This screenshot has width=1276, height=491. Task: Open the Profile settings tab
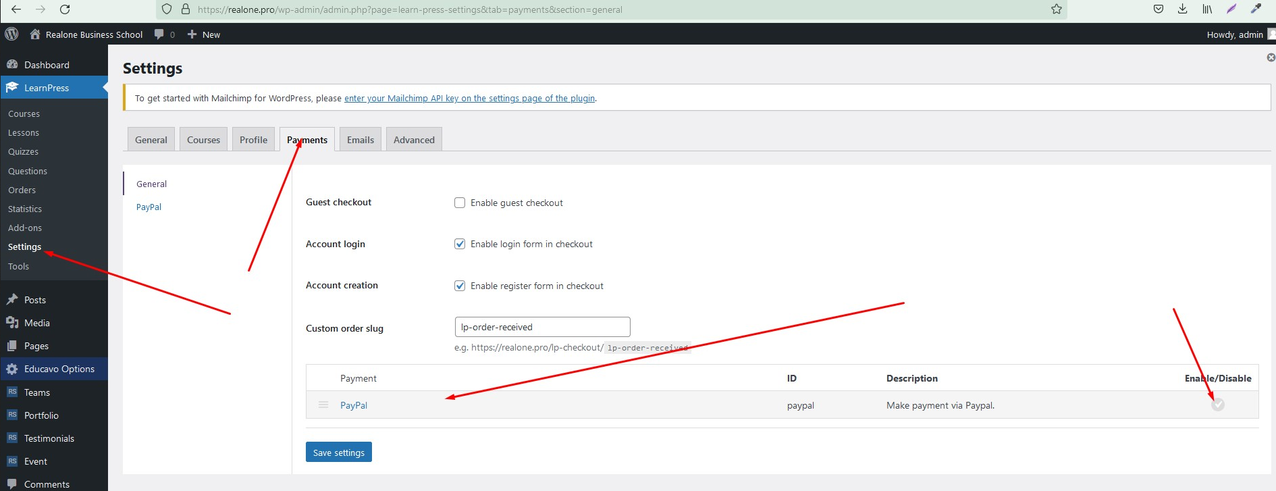(253, 140)
